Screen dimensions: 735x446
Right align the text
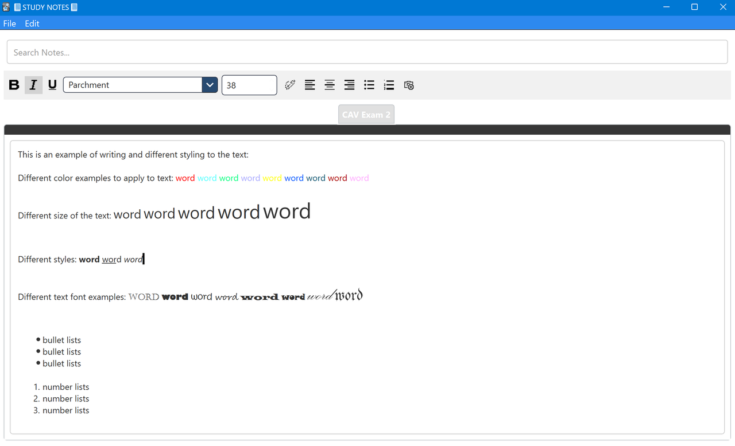pos(349,85)
